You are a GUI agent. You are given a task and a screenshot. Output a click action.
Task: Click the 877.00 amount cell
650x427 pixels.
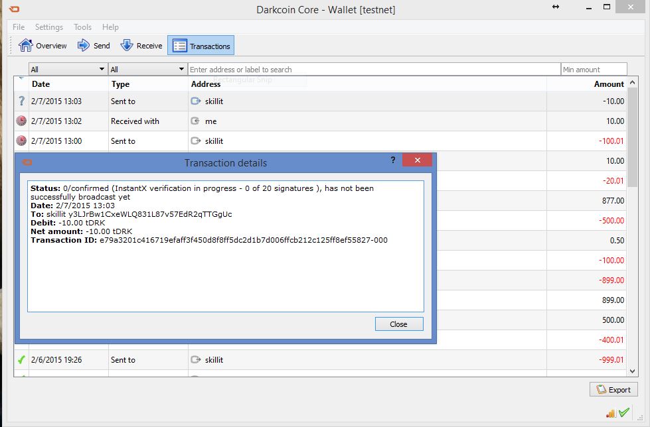tap(586, 200)
